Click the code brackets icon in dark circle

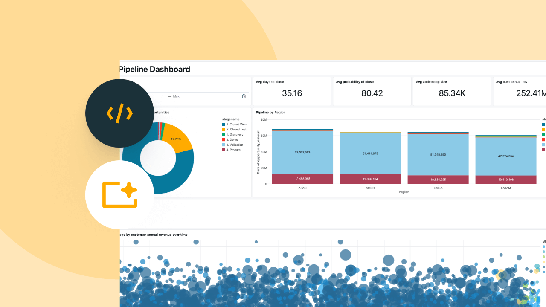119,113
